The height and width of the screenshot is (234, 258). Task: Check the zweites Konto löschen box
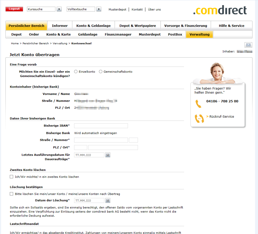[x=12, y=177]
